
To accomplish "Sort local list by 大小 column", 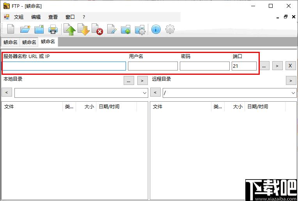I will (86, 107).
